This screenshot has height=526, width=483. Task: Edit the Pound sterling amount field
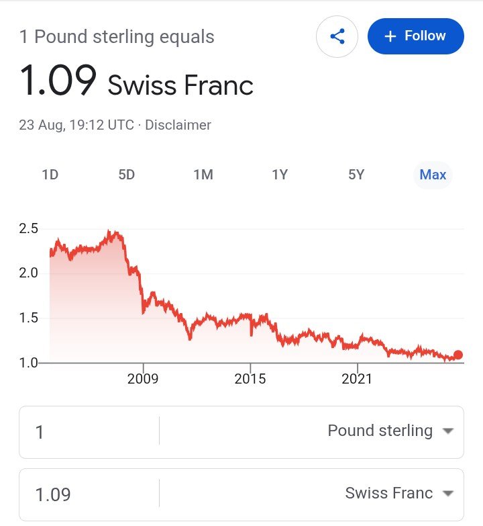[89, 432]
